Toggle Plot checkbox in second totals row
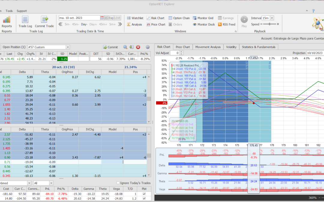Image resolution: width=324 pixels, height=202 pixels. click(144, 198)
